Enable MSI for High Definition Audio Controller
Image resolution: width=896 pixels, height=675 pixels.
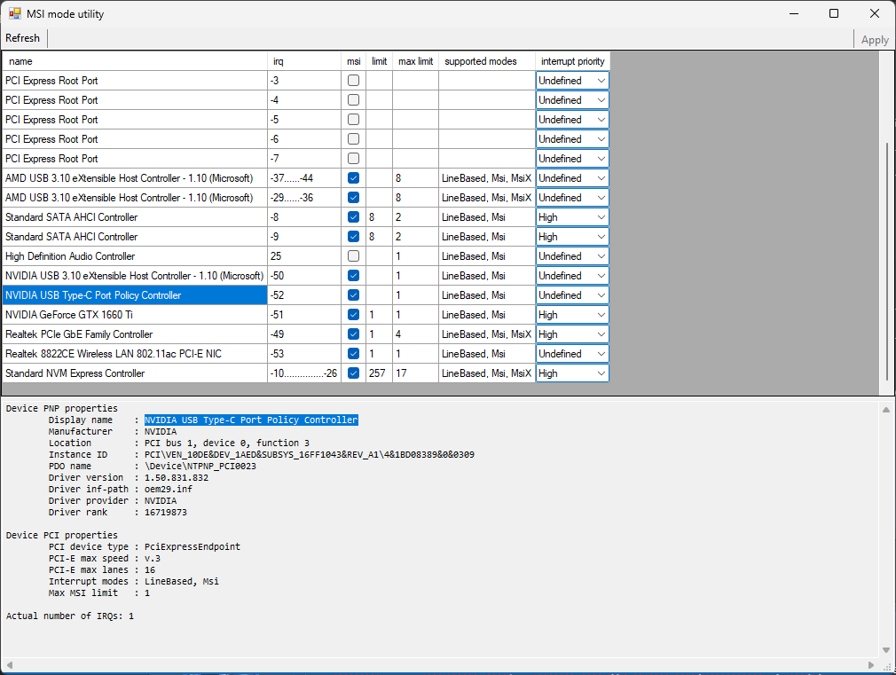tap(354, 256)
